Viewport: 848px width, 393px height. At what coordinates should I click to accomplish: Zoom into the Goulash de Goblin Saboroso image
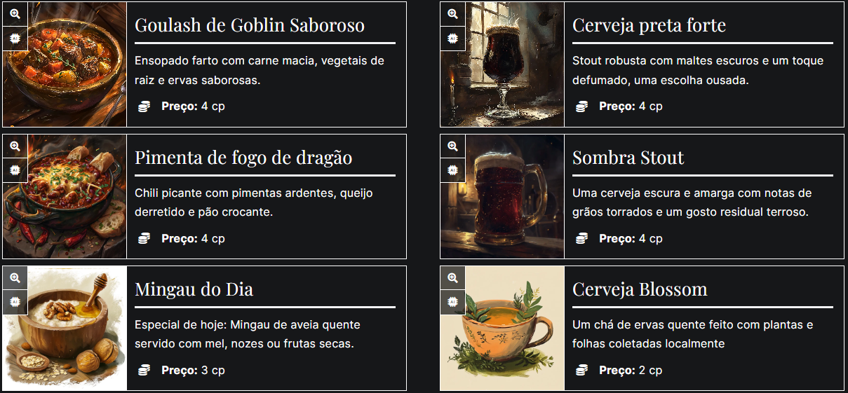[15, 14]
